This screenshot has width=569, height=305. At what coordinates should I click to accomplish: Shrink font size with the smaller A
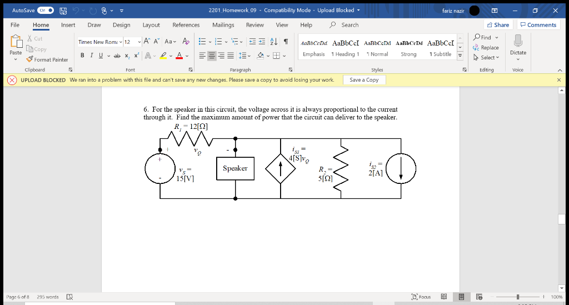coord(156,41)
